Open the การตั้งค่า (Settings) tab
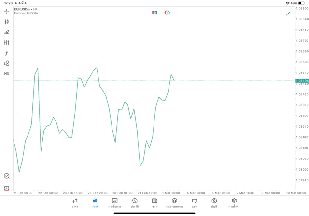This screenshot has height=216, width=309. coord(234,203)
